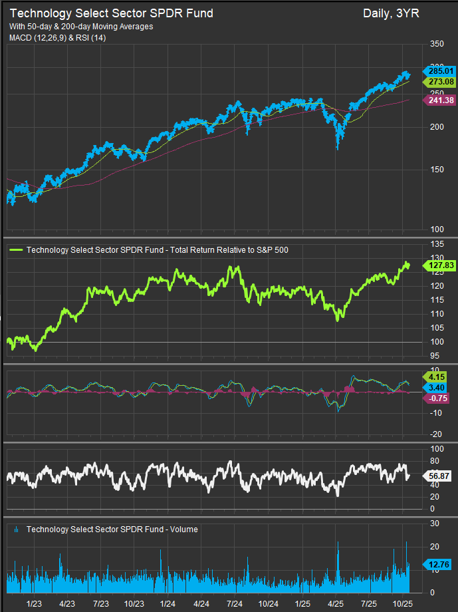This screenshot has width=458, height=612.
Task: Click the green 127.83 relative return tag
Action: tap(440, 264)
